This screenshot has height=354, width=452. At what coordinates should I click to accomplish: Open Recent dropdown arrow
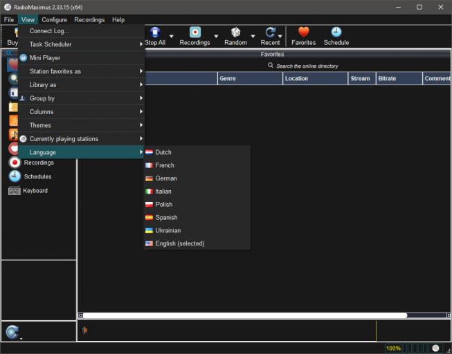point(280,36)
